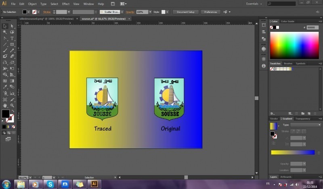
Task: Open the Window menu
Action: (88, 4)
